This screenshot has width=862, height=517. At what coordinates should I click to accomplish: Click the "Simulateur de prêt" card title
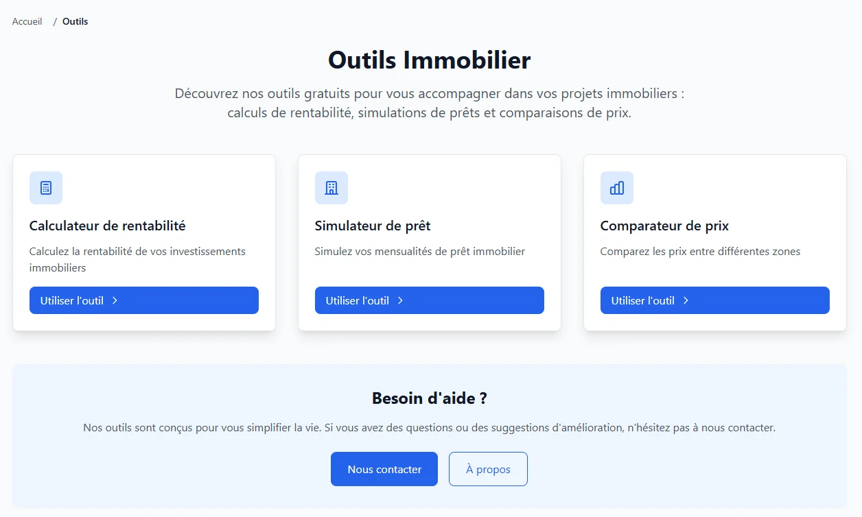(x=373, y=226)
